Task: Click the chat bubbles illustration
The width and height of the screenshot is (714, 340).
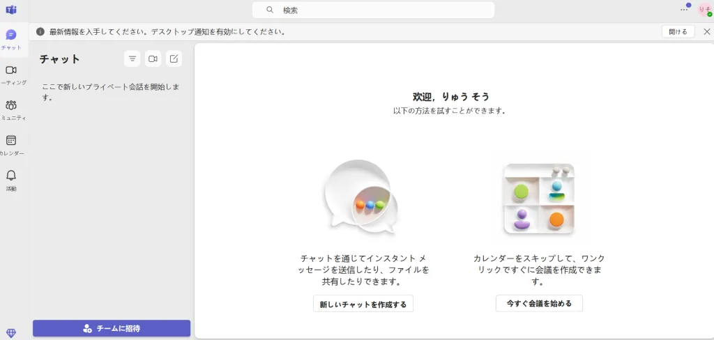Action: click(361, 196)
